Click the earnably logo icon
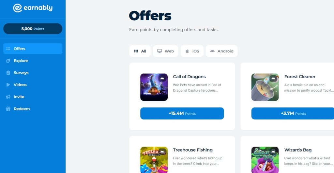 tap(18, 8)
